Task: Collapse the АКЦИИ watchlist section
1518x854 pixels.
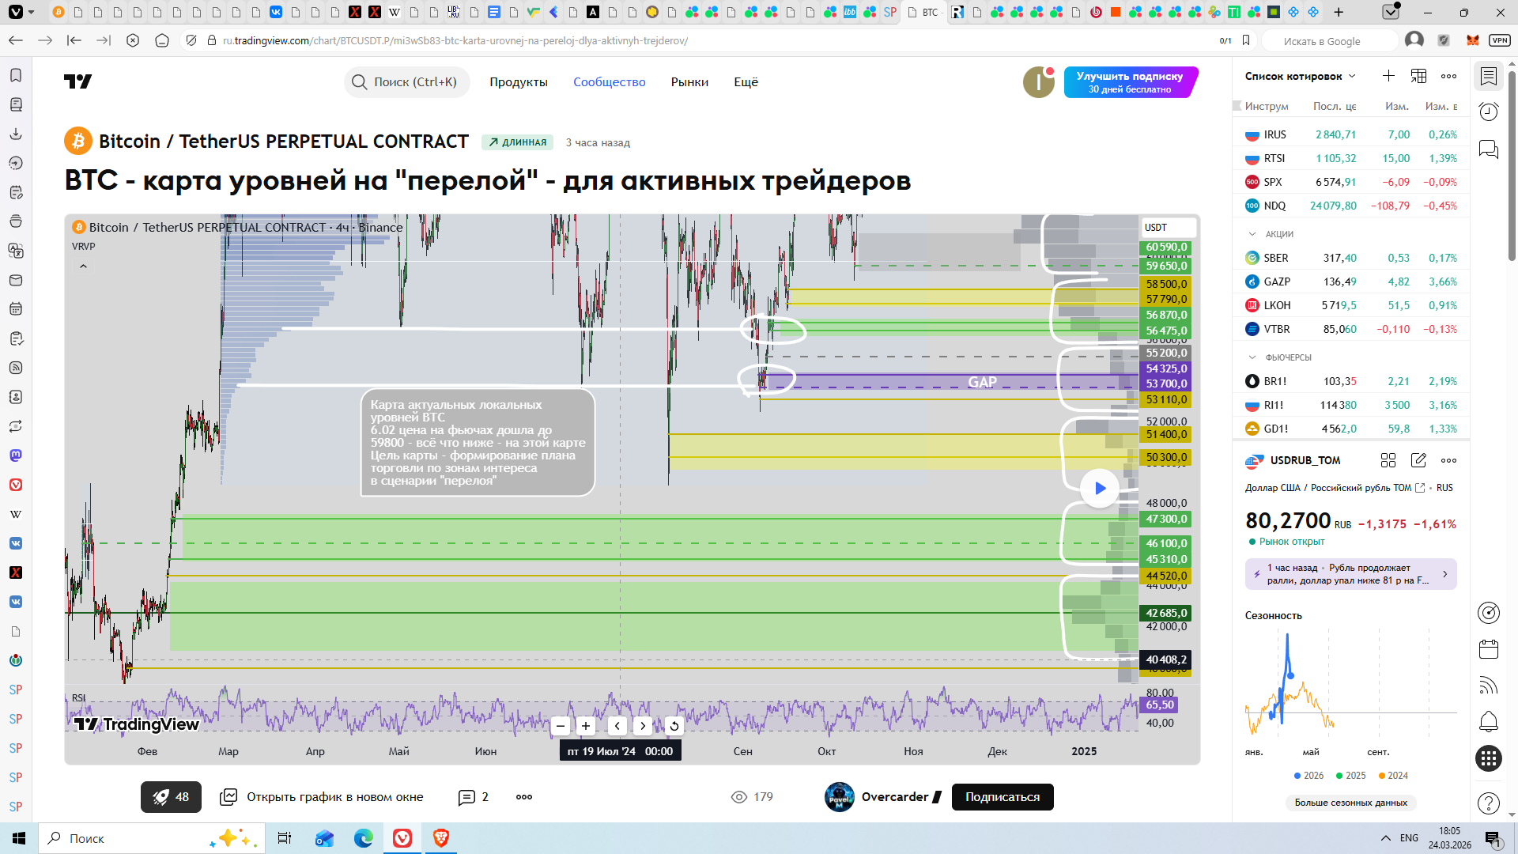Action: [1252, 234]
